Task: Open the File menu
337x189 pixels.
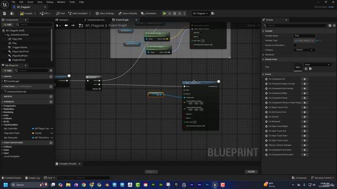Action: tap(13, 2)
